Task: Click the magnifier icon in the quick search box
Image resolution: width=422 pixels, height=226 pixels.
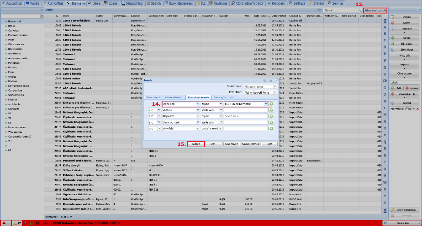Action: tap(359, 10)
